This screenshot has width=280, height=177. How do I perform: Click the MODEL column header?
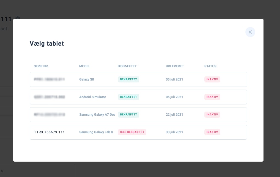pyautogui.click(x=85, y=66)
